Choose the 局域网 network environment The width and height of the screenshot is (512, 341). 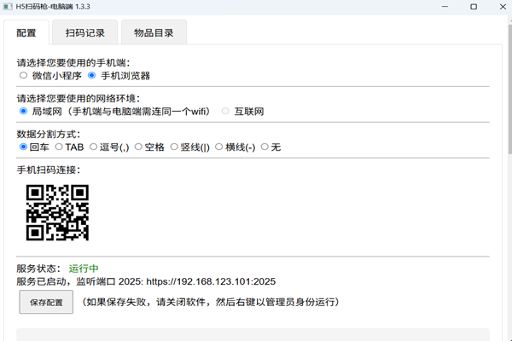[23, 112]
